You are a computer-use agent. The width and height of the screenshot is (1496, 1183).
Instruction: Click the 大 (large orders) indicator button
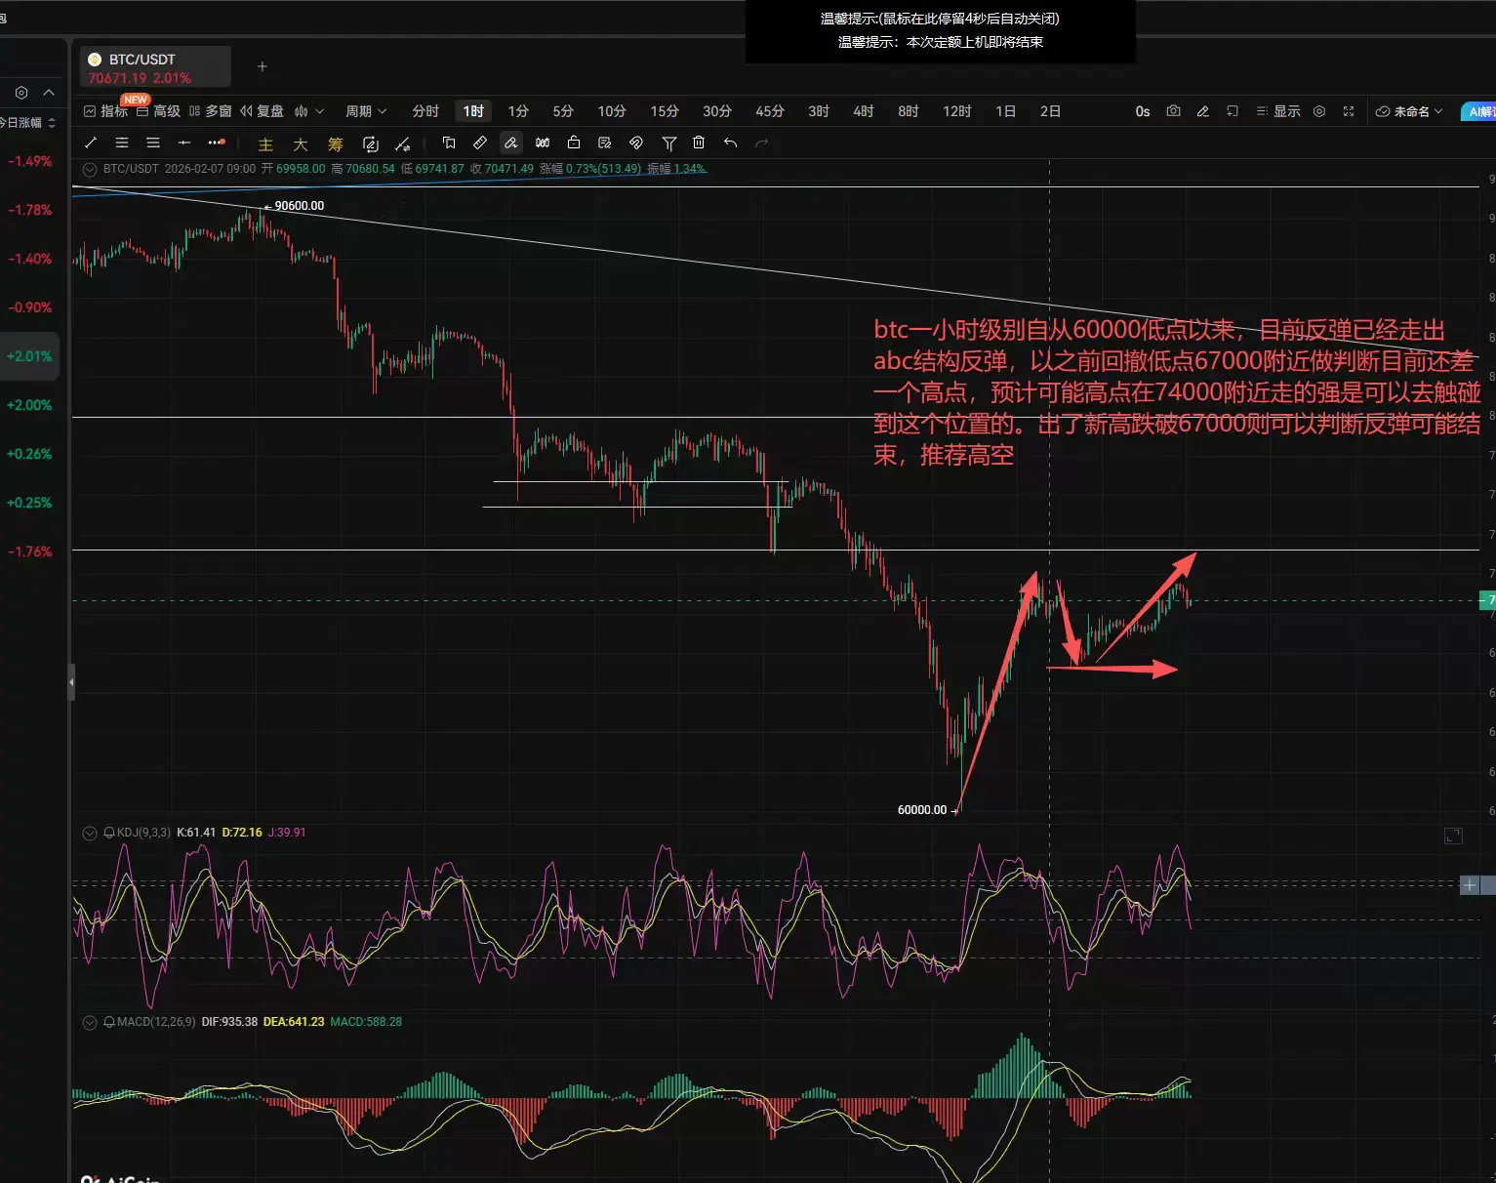point(301,143)
